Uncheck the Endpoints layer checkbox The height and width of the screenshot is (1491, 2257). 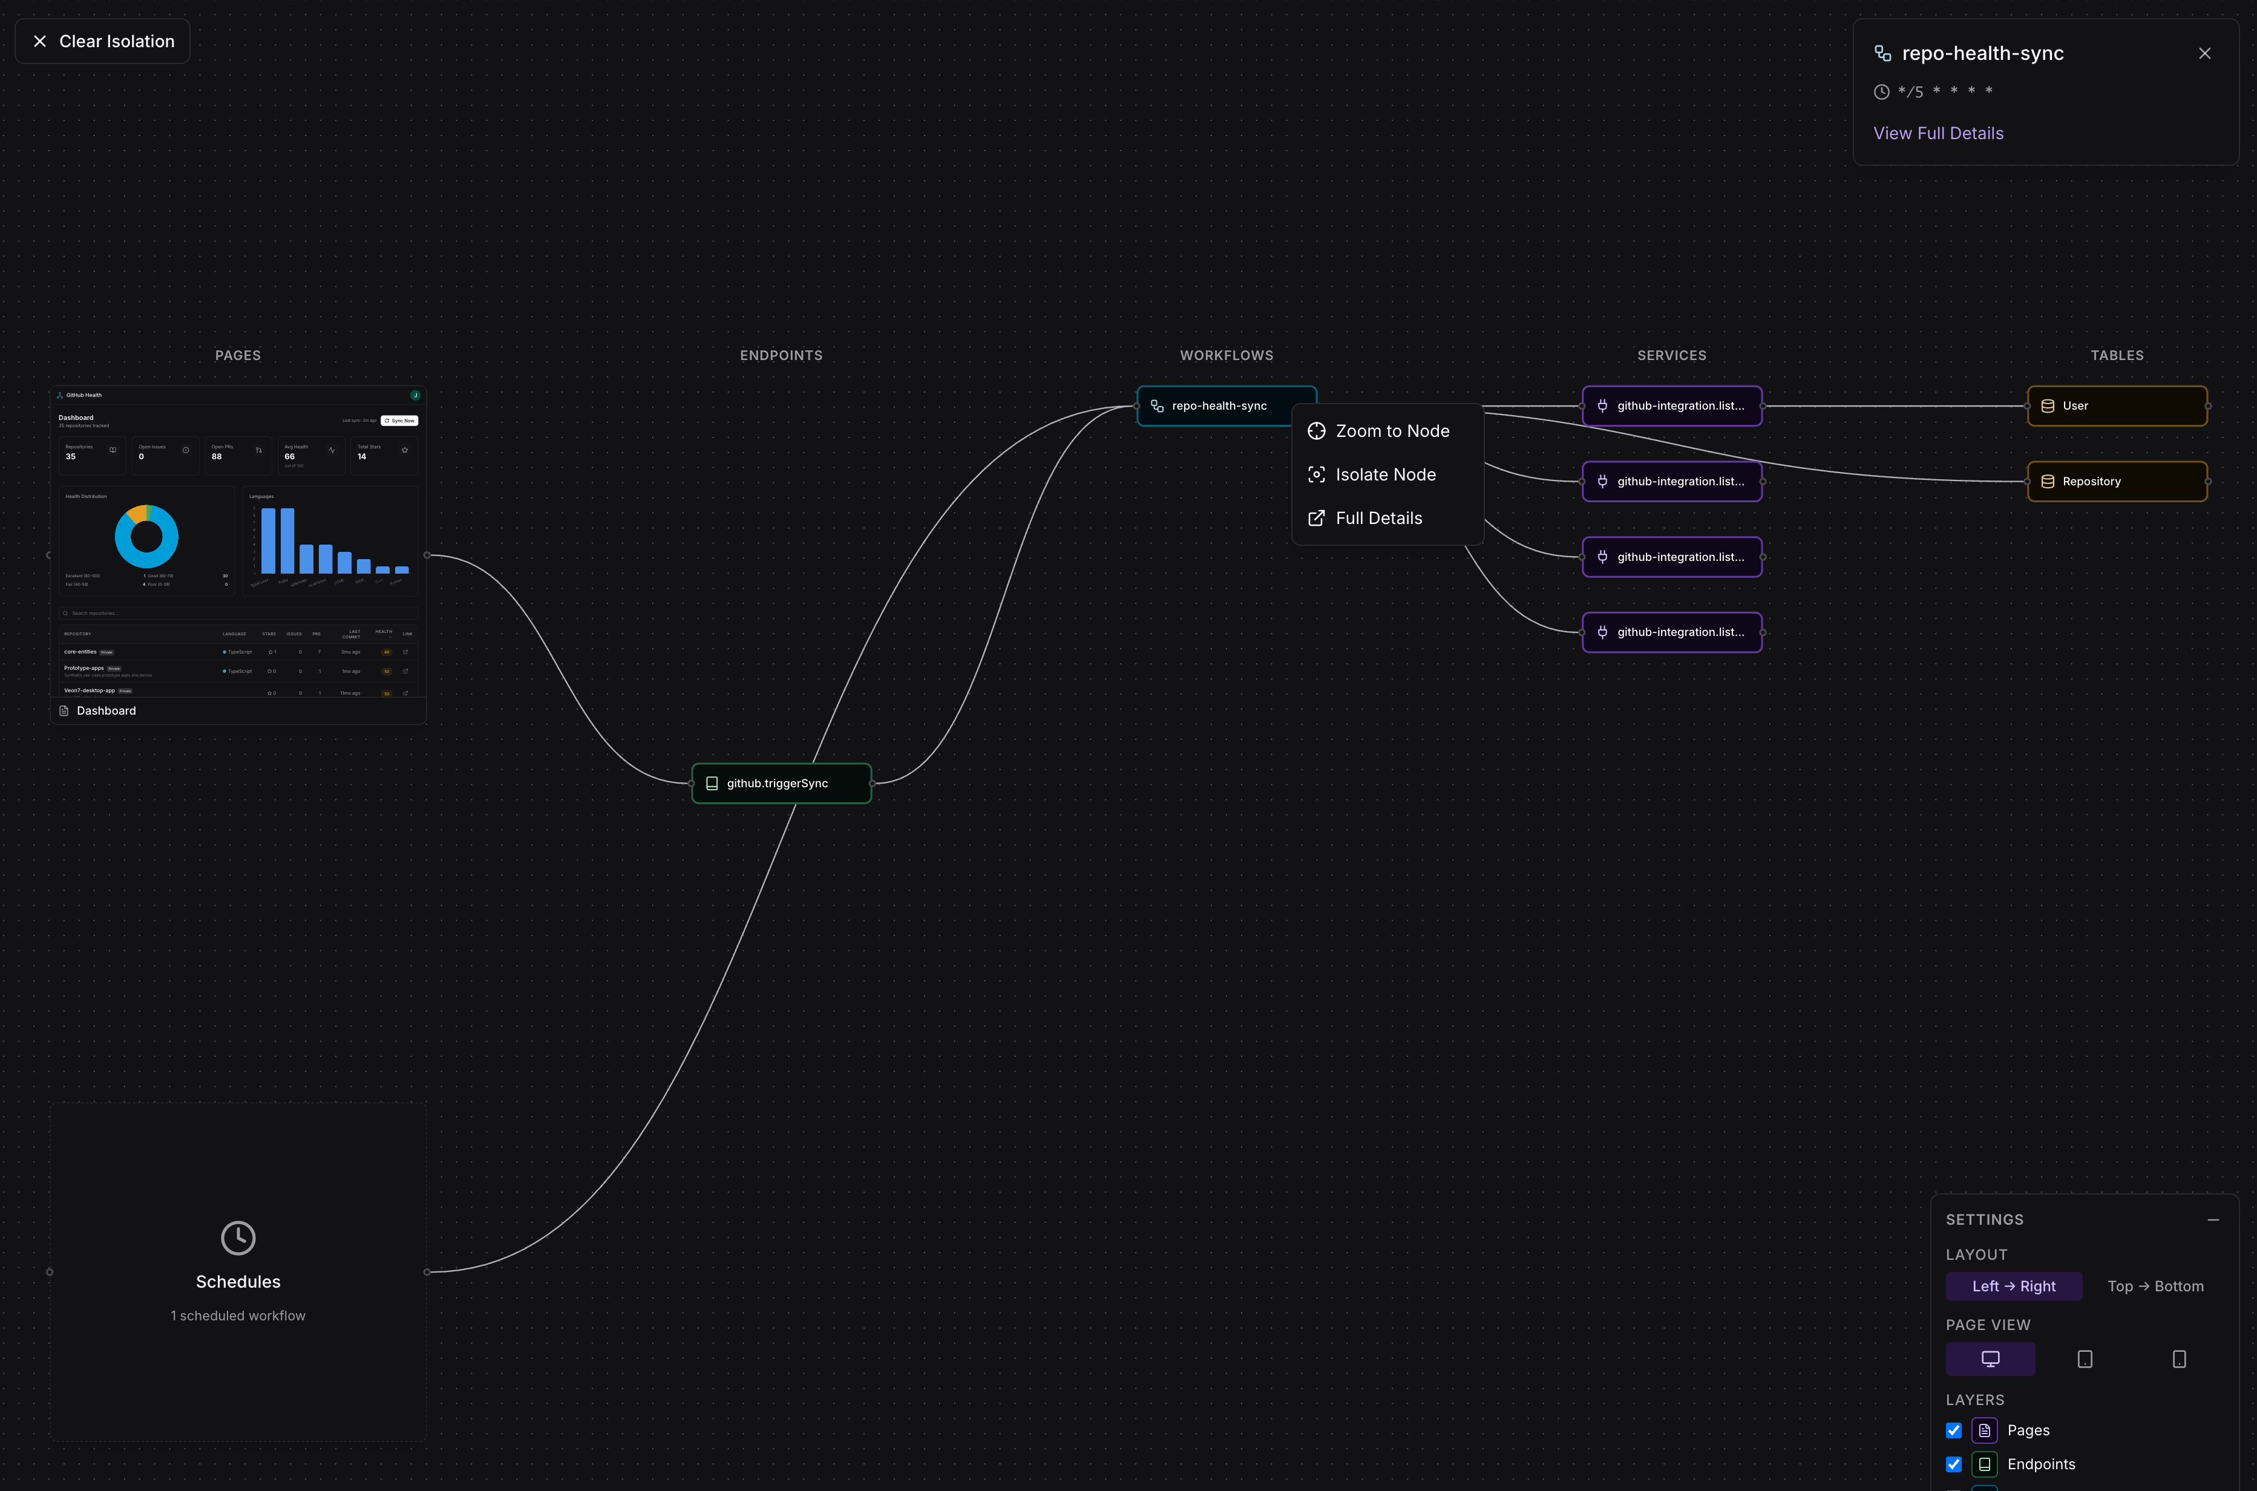[x=1954, y=1464]
